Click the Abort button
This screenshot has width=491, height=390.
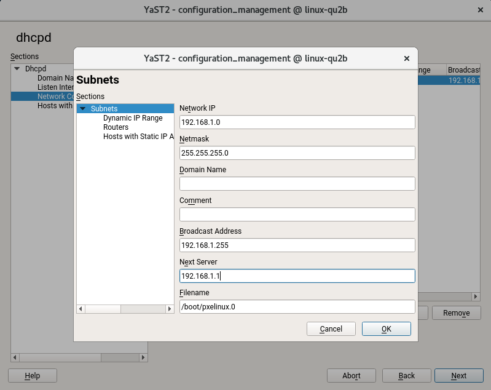click(x=351, y=376)
